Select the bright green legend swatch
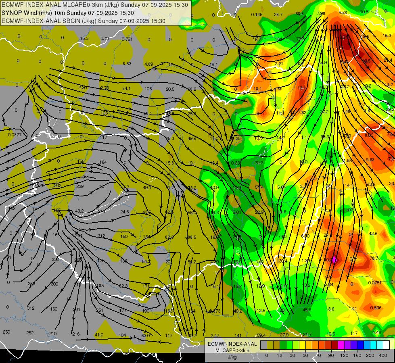395x363 pixels. 290,345
